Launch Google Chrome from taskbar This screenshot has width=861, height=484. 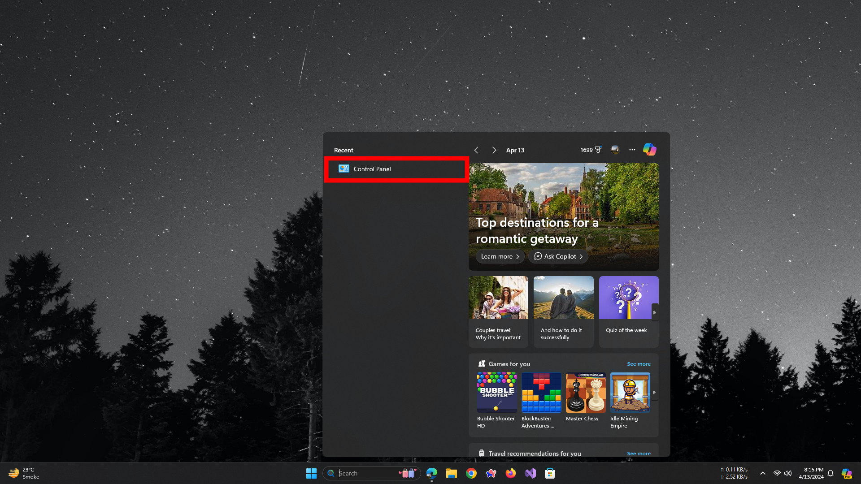coord(471,473)
